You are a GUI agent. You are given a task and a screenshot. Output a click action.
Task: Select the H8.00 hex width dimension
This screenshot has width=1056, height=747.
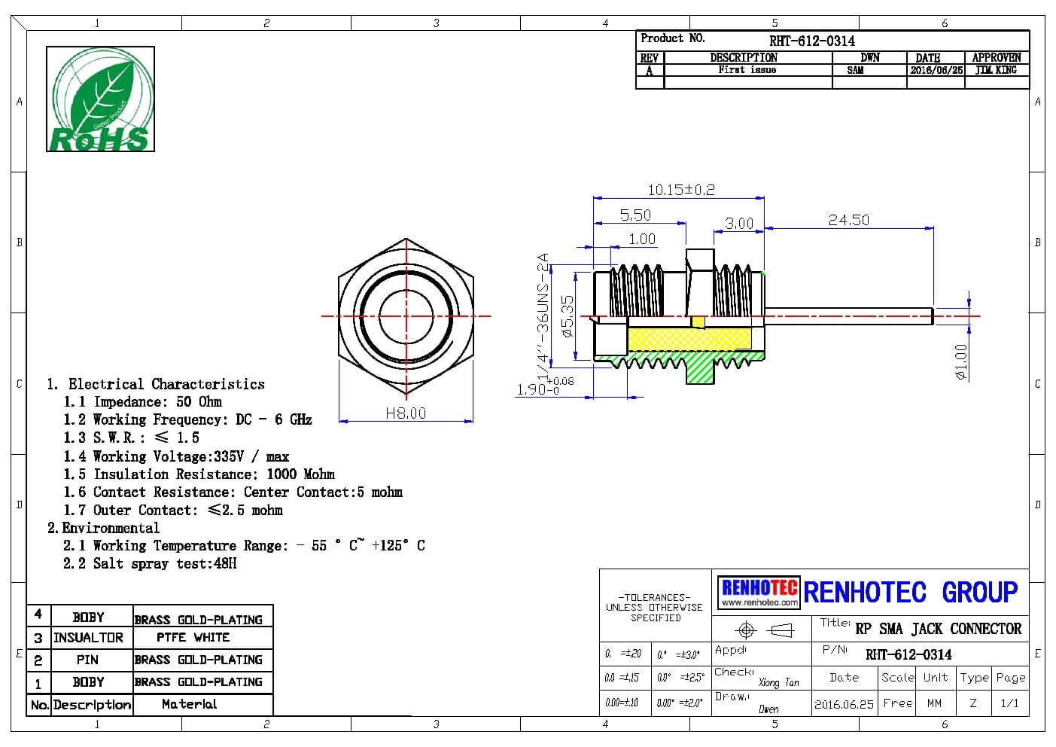406,413
